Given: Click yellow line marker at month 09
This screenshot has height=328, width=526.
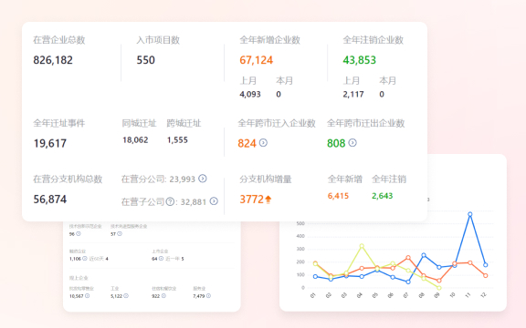Looking at the screenshot, I should point(439,288).
